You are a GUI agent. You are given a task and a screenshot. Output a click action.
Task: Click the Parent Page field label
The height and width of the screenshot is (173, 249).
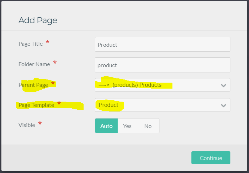click(33, 85)
